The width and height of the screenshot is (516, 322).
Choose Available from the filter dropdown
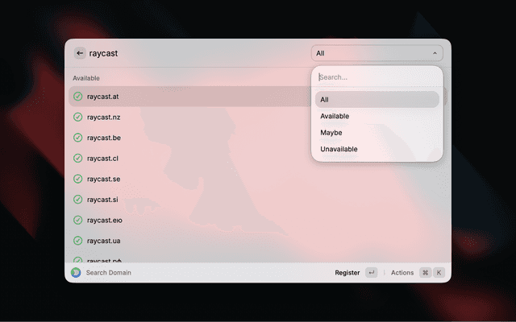tap(377, 116)
